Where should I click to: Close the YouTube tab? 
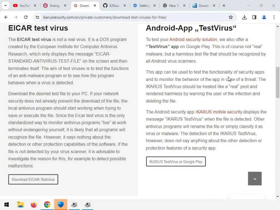[35, 5]
